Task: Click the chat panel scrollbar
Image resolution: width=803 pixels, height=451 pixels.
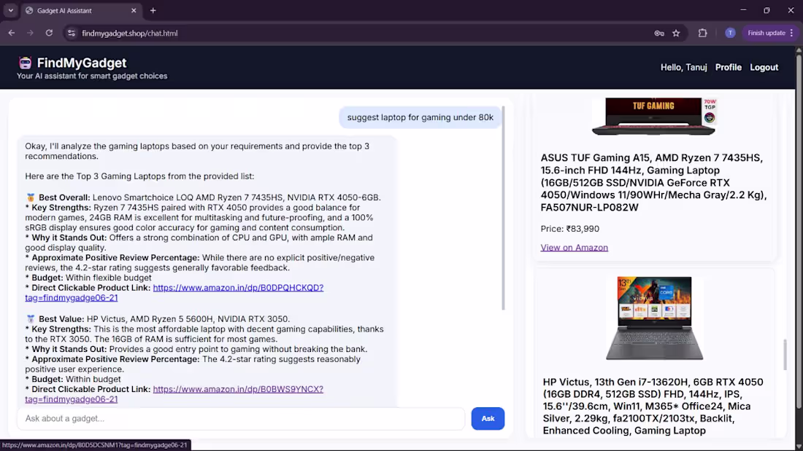Action: click(x=503, y=208)
